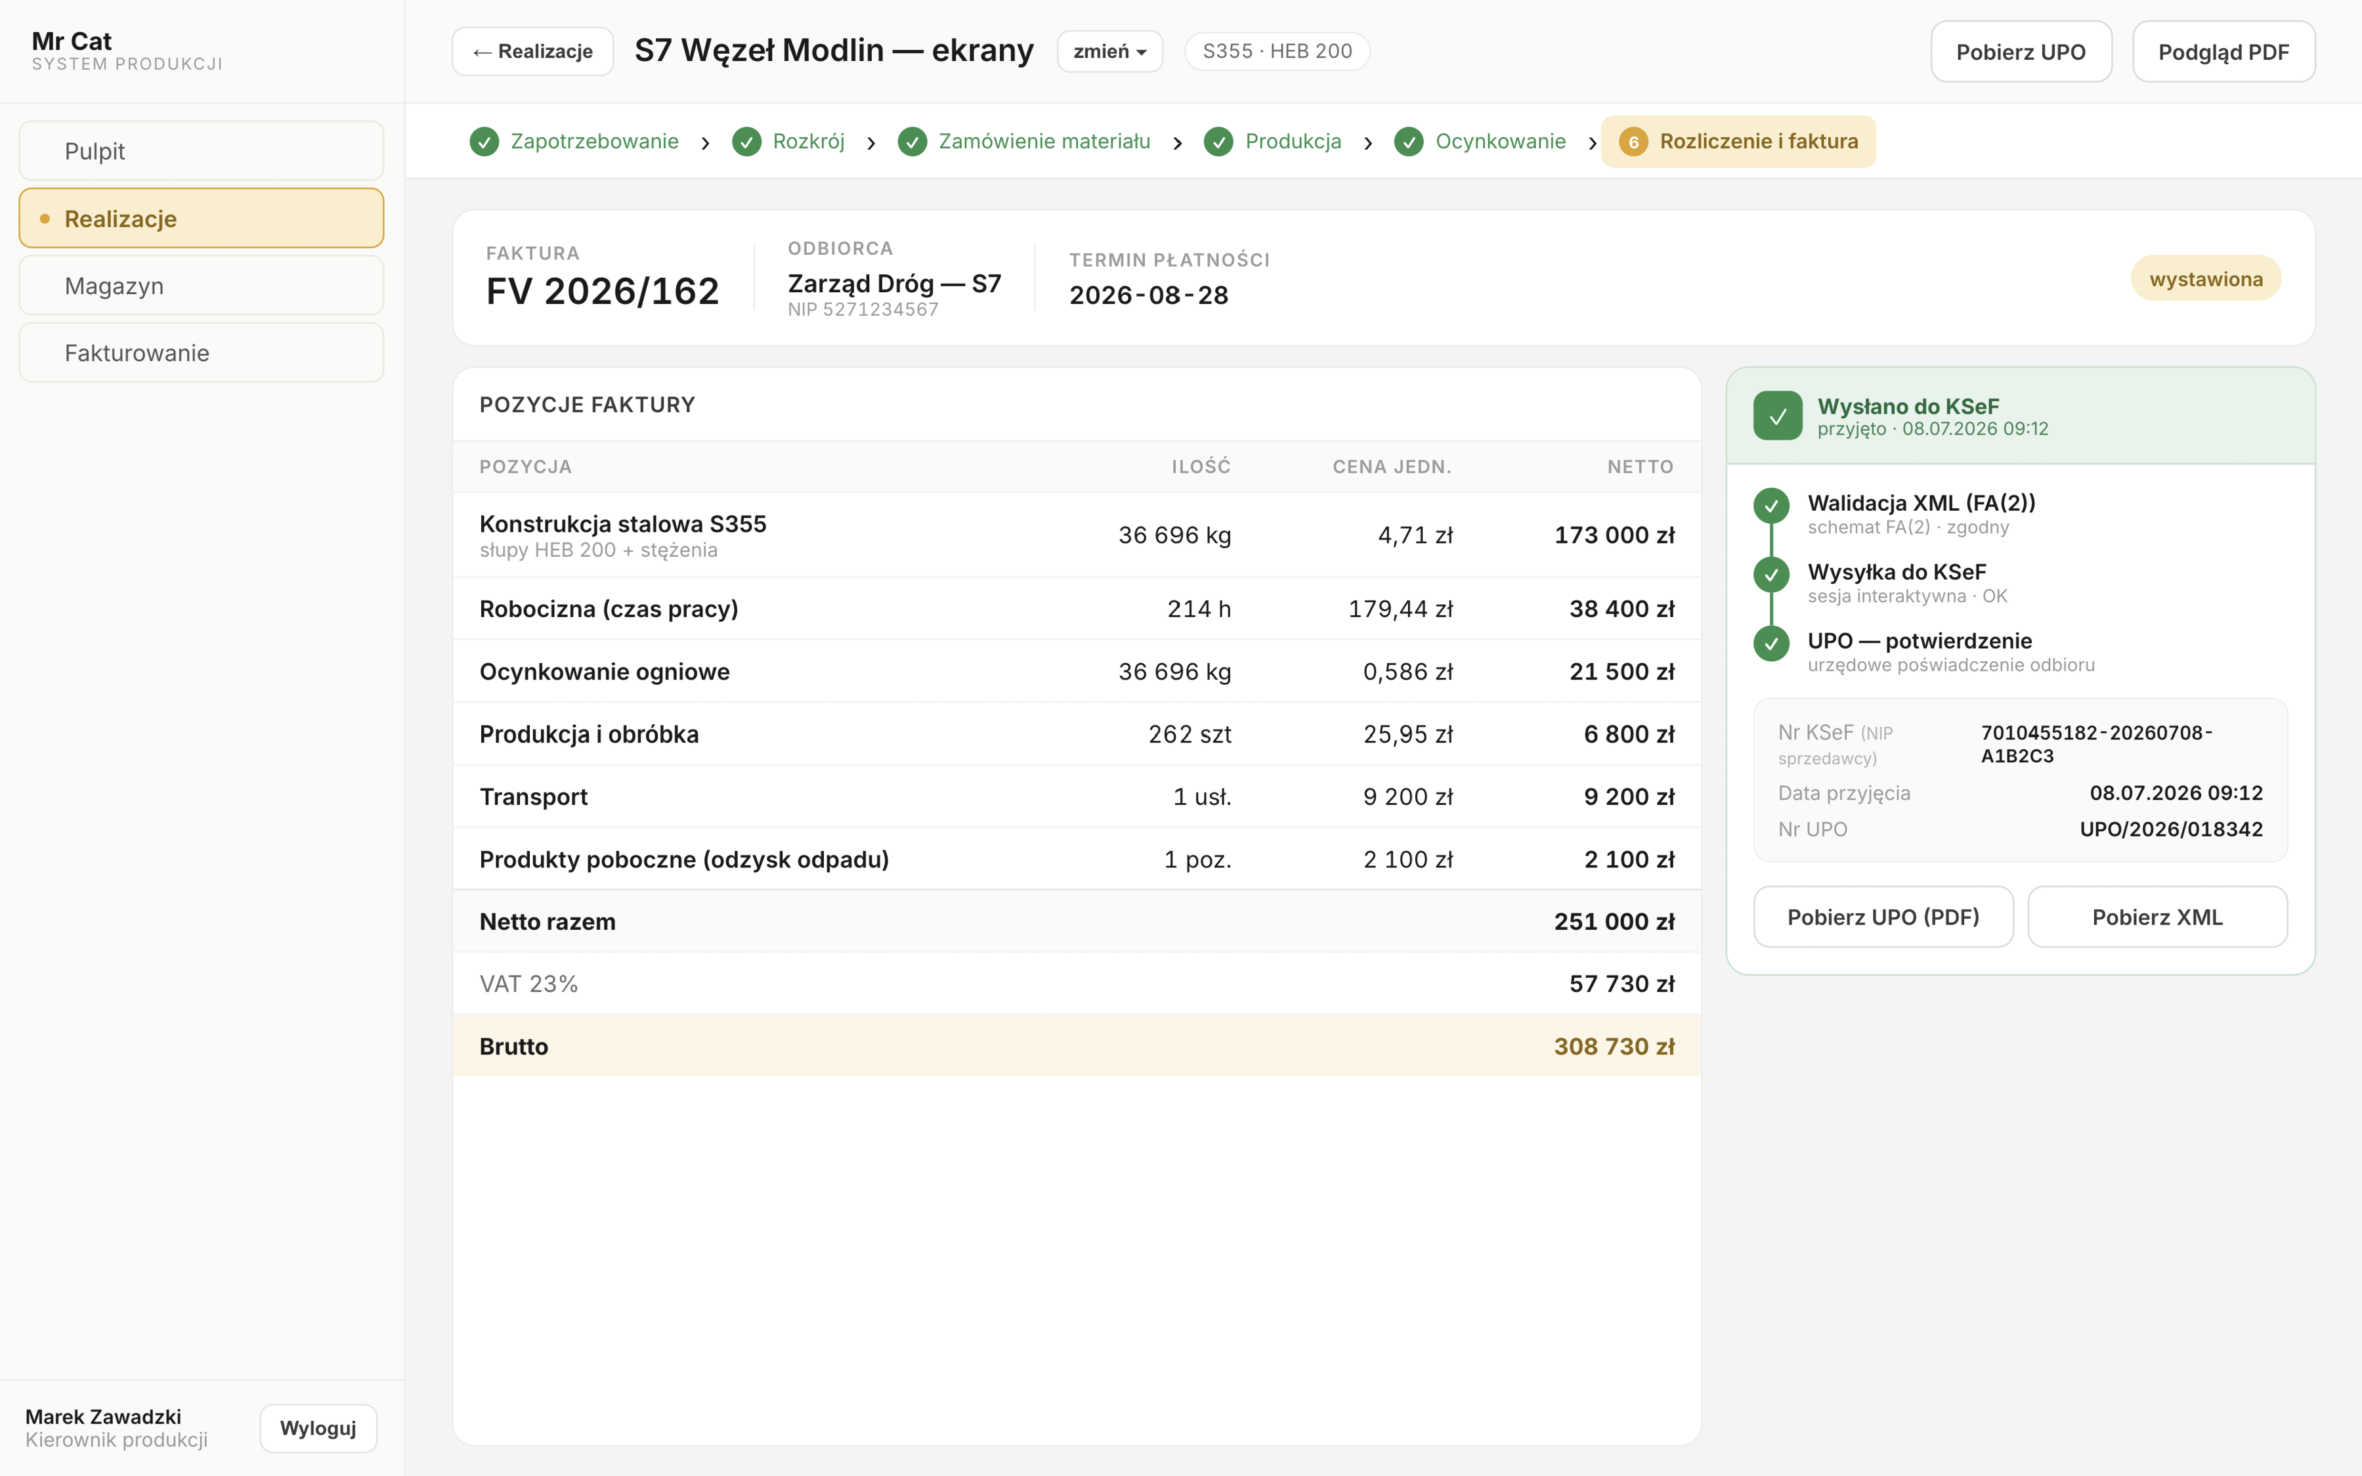2362x1476 pixels.
Task: Click the Robocizna (czas pracy) row
Action: click(1077, 609)
